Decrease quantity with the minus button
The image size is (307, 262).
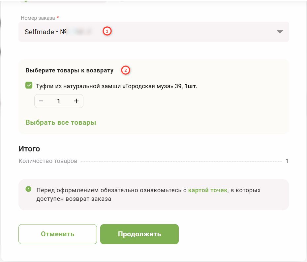[x=41, y=101]
